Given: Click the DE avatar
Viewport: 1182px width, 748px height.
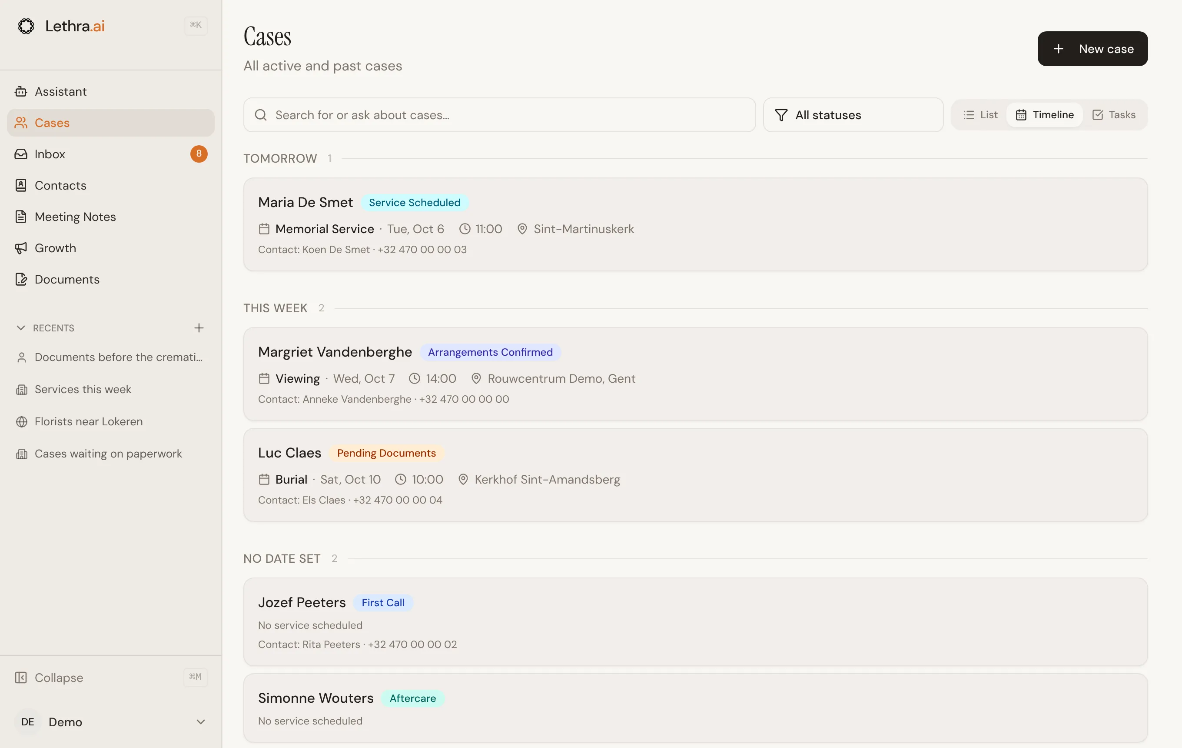Looking at the screenshot, I should coord(28,722).
